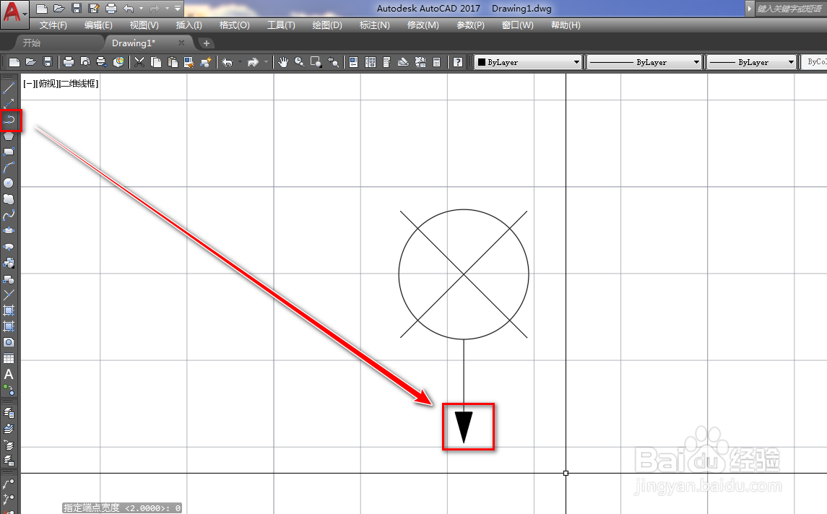Select the Add Selected tool
827x514 pixels.
(x=9, y=390)
